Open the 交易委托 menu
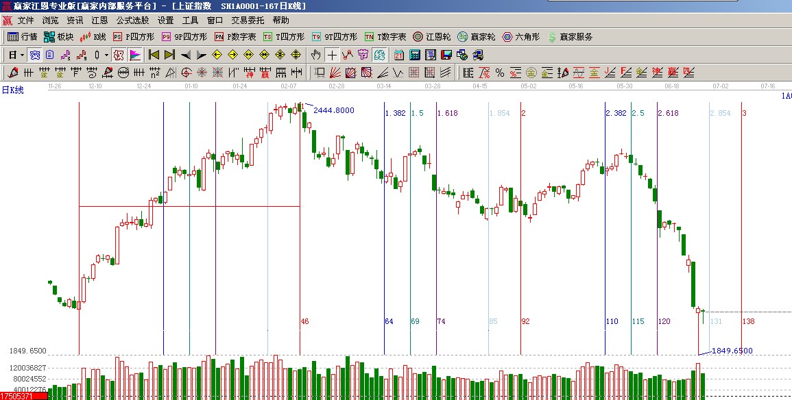The width and height of the screenshot is (792, 400). [x=248, y=21]
